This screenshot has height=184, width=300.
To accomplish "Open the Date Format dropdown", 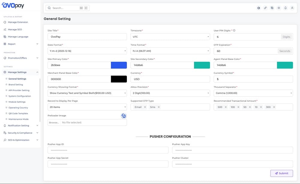I will 87,51.
